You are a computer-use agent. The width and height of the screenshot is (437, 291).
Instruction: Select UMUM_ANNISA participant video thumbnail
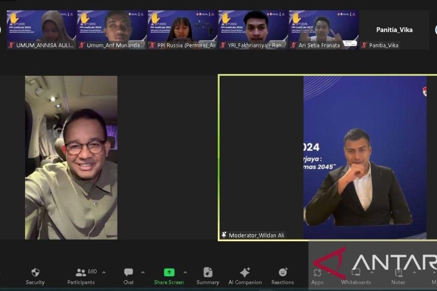pyautogui.click(x=41, y=29)
